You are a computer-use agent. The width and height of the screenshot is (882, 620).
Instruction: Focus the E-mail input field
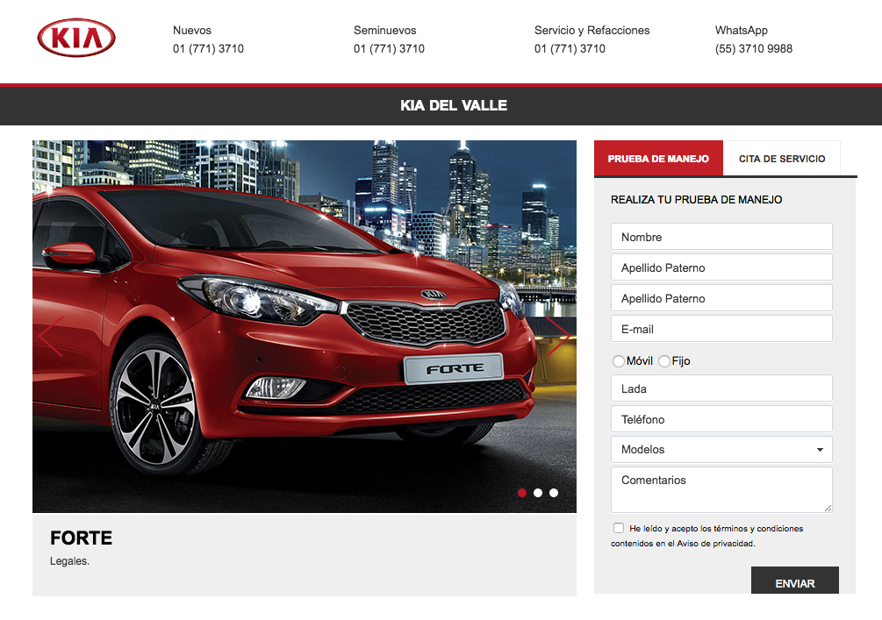coord(721,329)
